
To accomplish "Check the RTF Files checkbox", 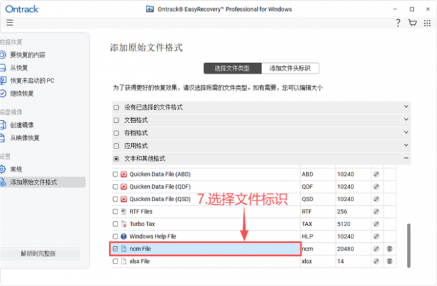I will pos(116,211).
